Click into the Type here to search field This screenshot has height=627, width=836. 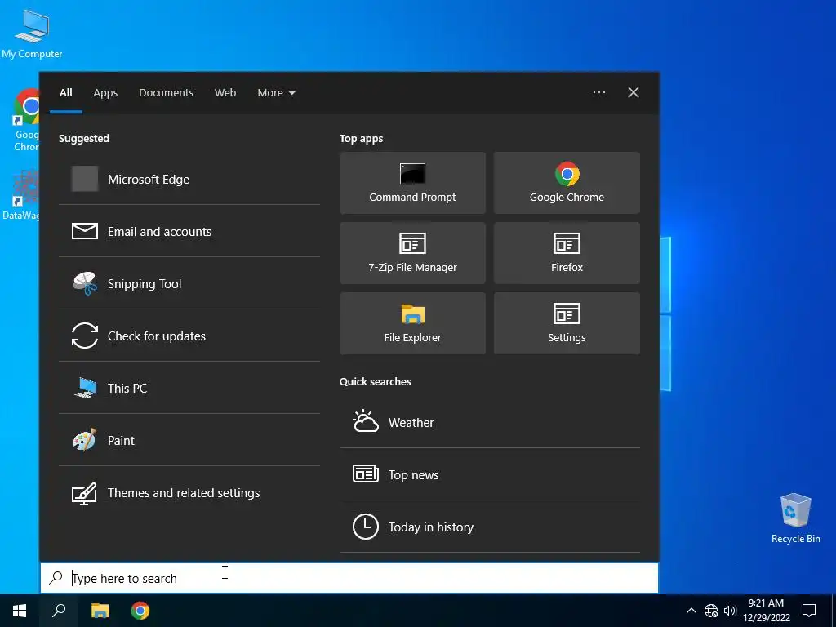(x=349, y=578)
